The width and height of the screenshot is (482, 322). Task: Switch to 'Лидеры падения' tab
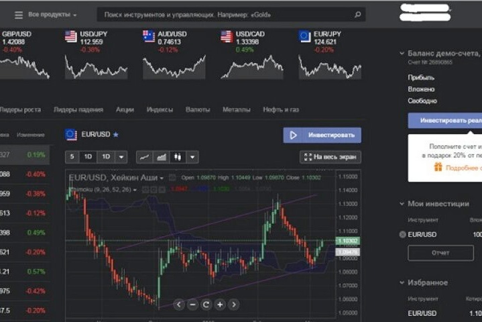coord(78,109)
